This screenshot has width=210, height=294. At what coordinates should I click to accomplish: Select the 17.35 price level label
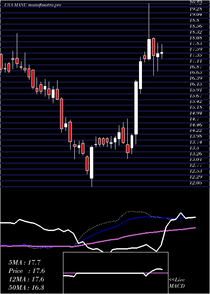pyautogui.click(x=196, y=55)
